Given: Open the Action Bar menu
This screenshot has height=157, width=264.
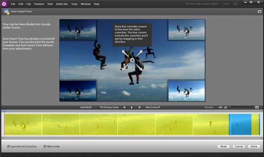Looking at the screenshot, I should tap(62, 4).
